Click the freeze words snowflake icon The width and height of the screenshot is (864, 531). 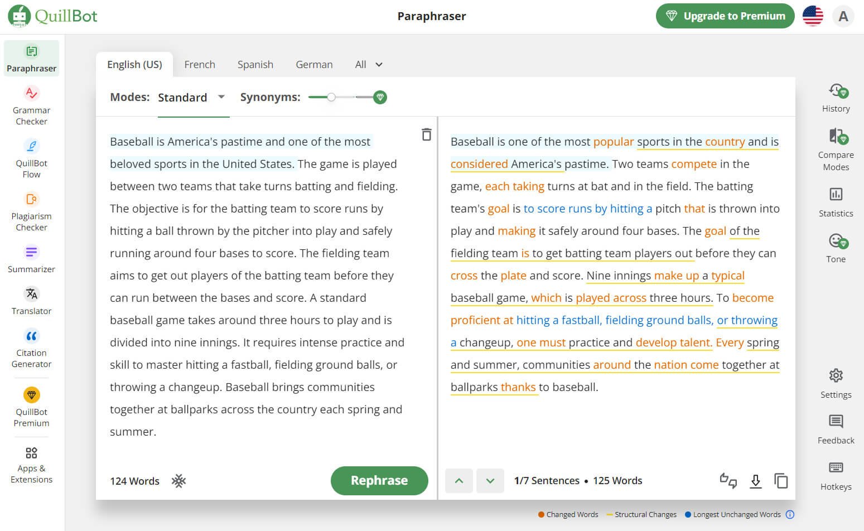pyautogui.click(x=178, y=481)
